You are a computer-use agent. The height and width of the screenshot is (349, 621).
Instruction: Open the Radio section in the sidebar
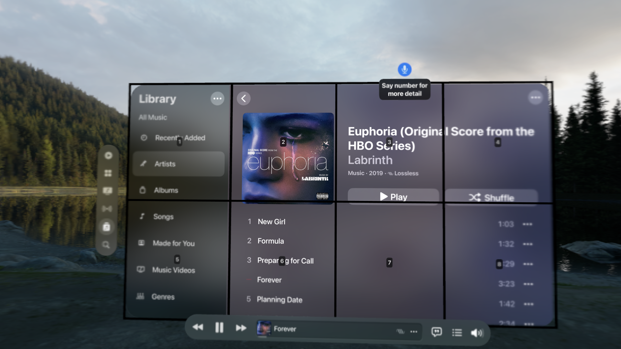pos(107,209)
